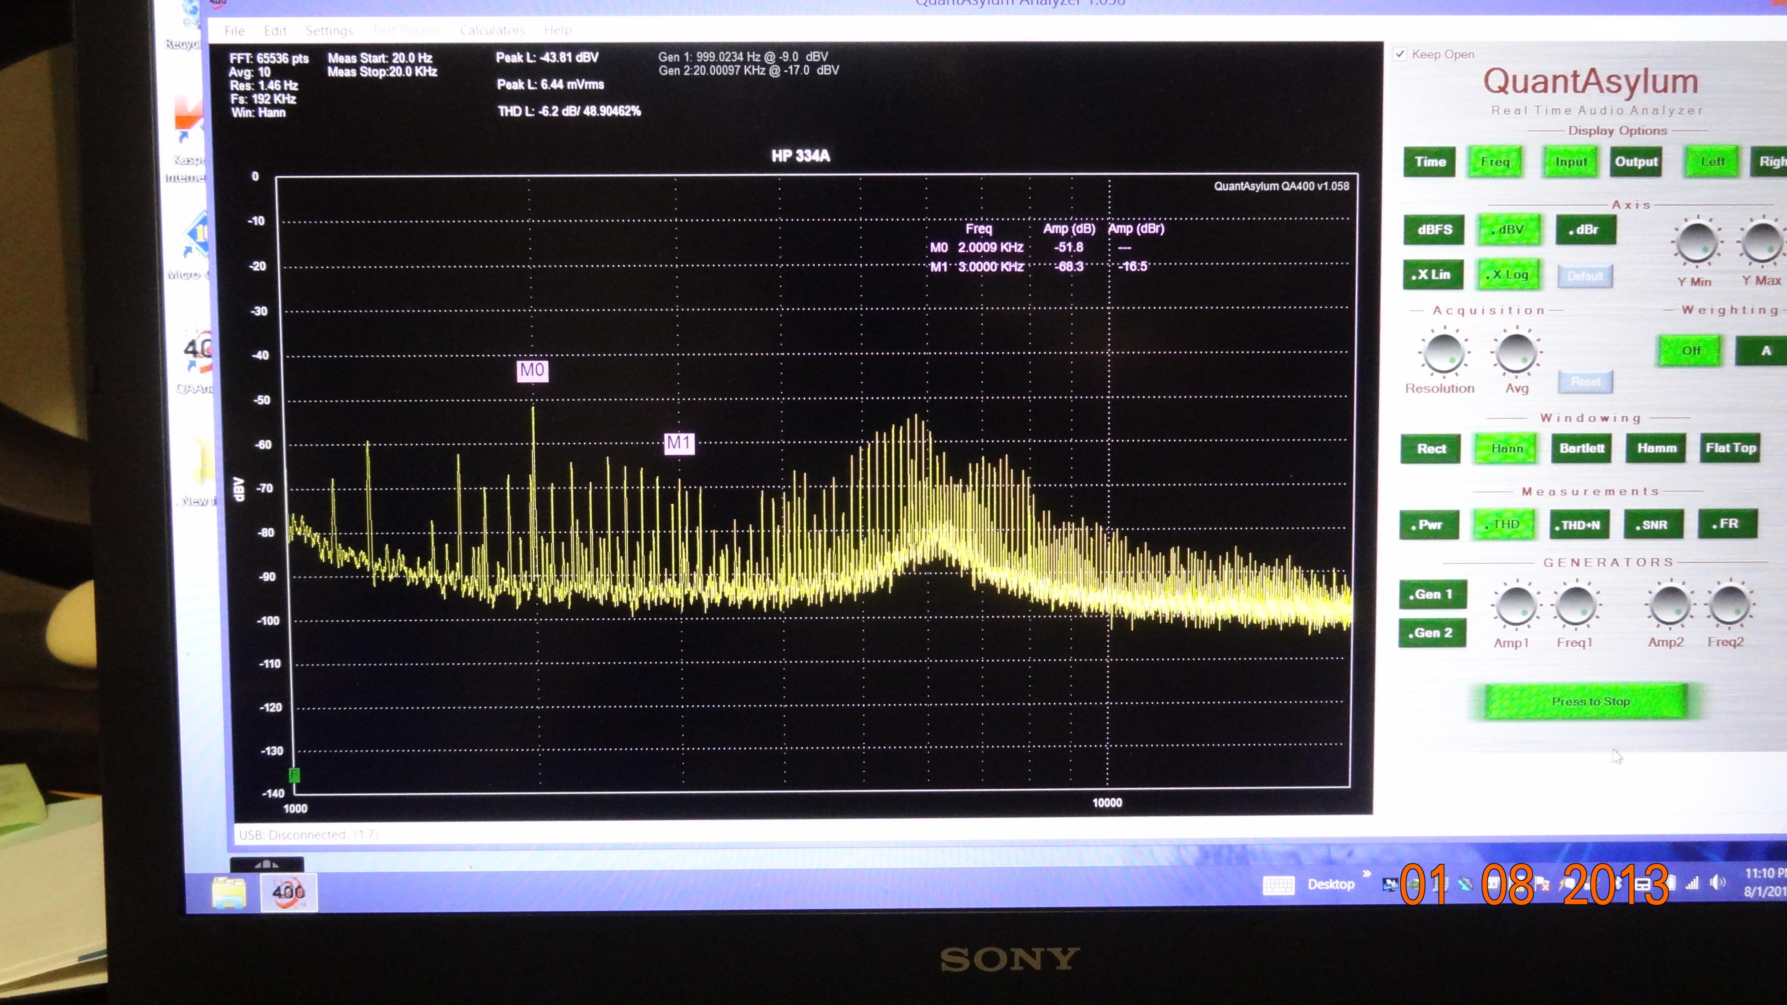
Task: Select the dBFS axis unit
Action: (1434, 229)
